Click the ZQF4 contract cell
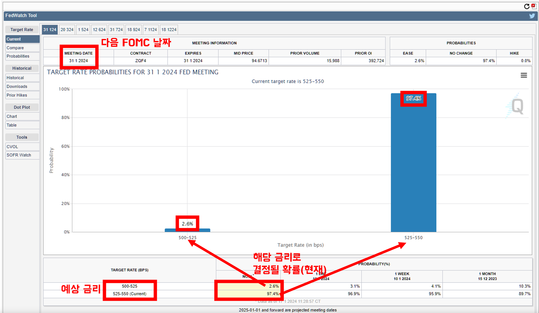 coord(140,61)
